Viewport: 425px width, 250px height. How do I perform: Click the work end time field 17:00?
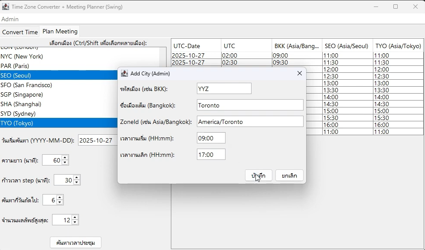(211, 155)
